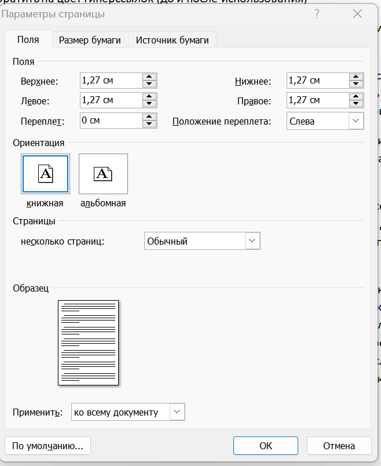Screen dimensions: 381x466
Task: Click the Нижнее label
Action: tap(253, 81)
